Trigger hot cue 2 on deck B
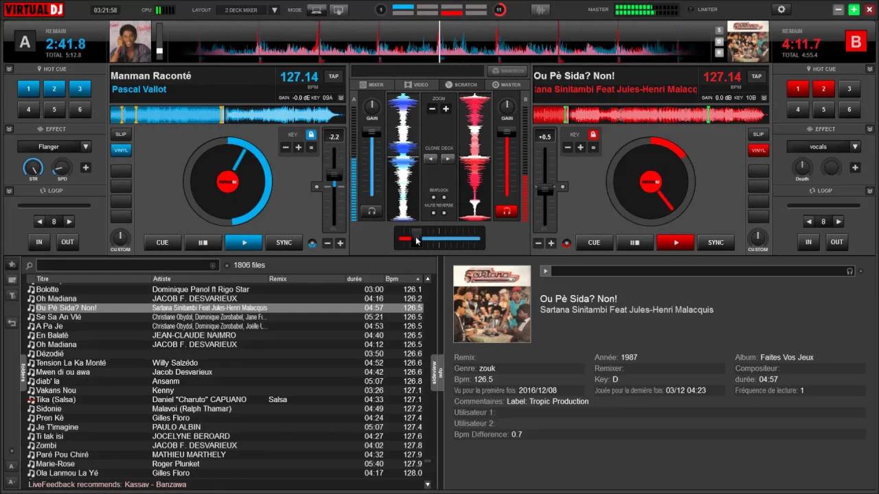The height and width of the screenshot is (494, 879). pyautogui.click(x=823, y=89)
